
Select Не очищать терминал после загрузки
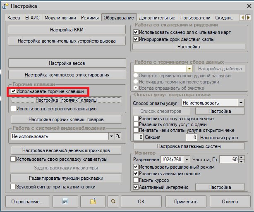coord(136,81)
